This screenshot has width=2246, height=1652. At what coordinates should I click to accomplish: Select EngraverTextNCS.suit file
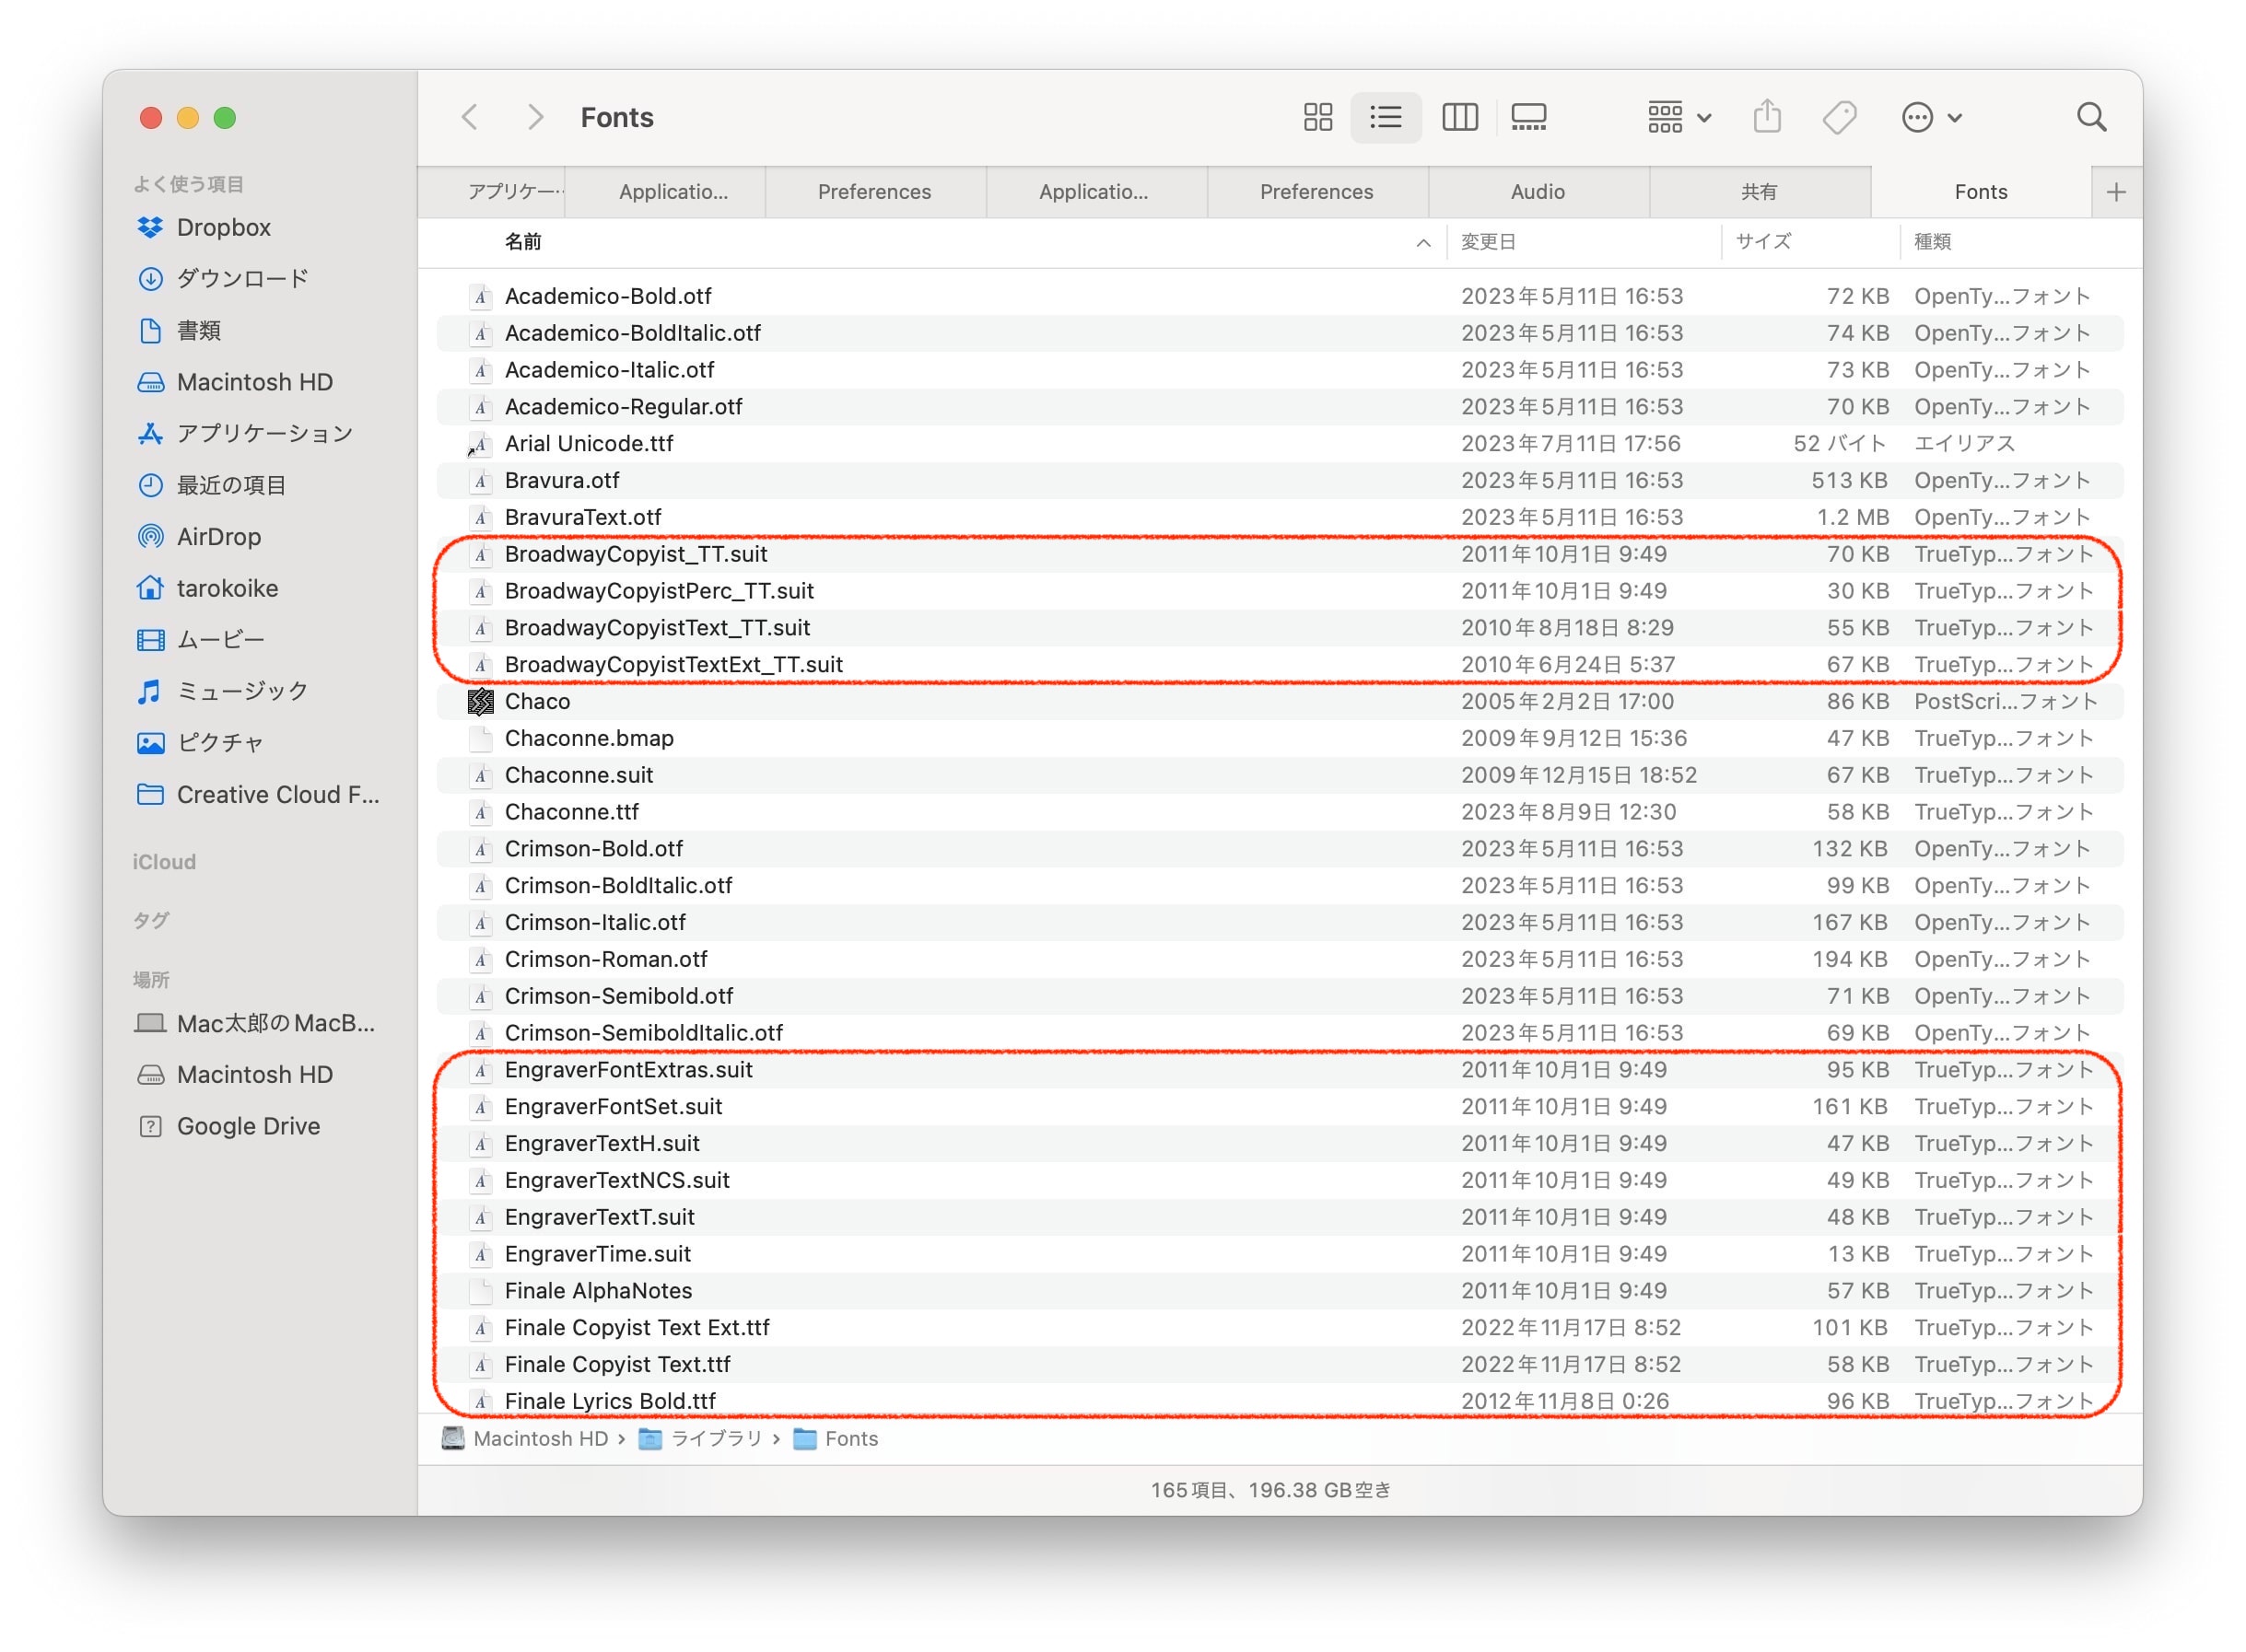click(1280, 1181)
